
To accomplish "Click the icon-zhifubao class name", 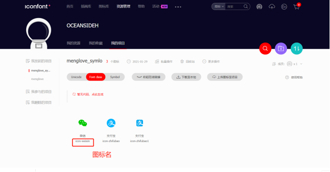I will click(111, 141).
